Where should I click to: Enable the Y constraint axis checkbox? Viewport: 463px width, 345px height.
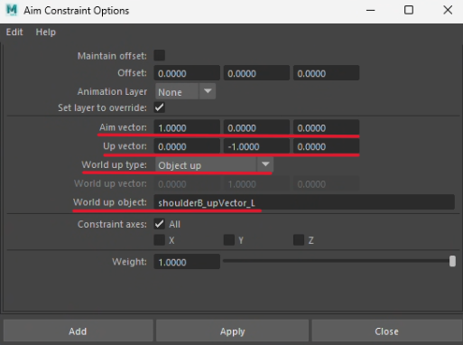(x=229, y=240)
